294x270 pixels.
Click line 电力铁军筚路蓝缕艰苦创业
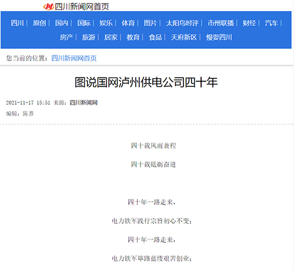tap(151, 259)
